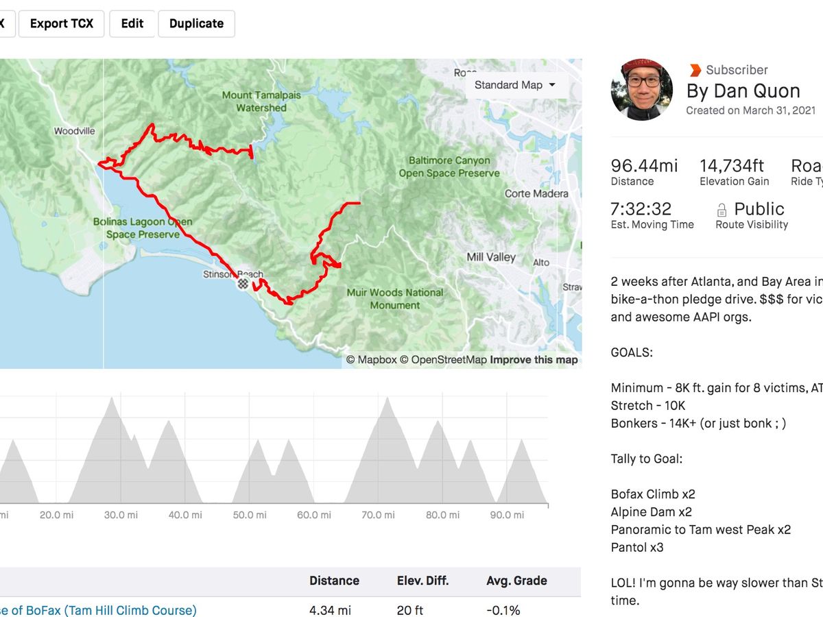Click the Muir Woods National Monument map label
The image size is (823, 617).
(x=394, y=299)
